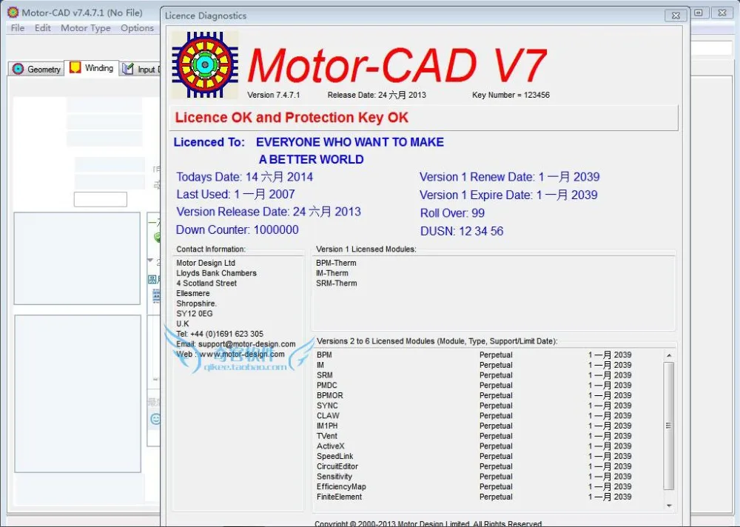Select the CircuitEditor module row name
This screenshot has height=527, width=740.
coord(337,466)
